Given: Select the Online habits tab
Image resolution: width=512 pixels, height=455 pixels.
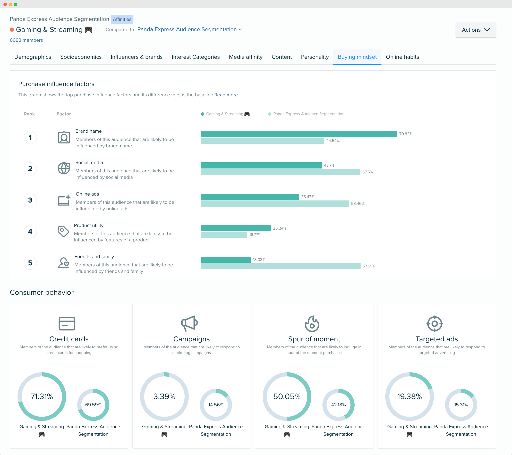Looking at the screenshot, I should point(402,57).
